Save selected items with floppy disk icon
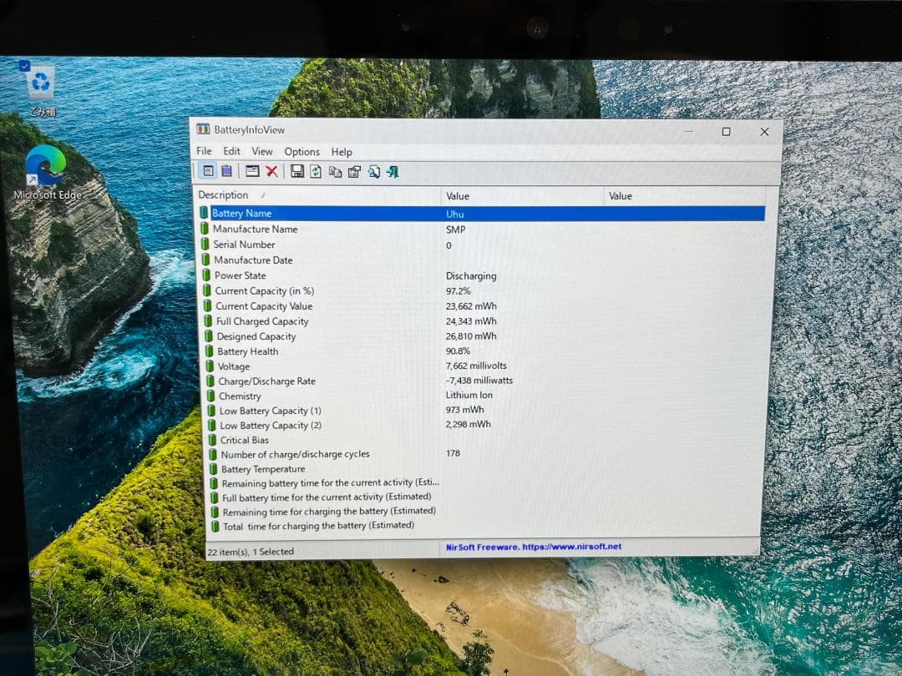 pos(297,171)
